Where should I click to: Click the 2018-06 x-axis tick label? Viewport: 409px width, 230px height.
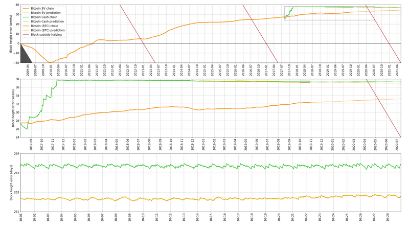(128, 145)
